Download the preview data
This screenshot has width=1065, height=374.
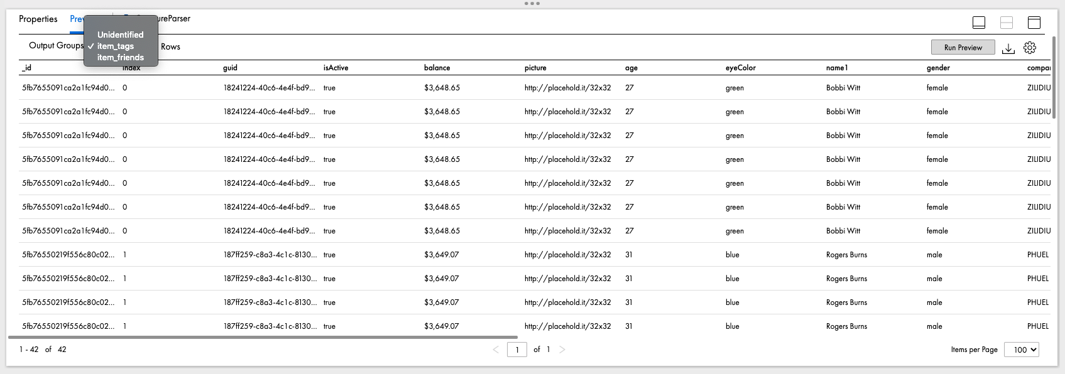click(1008, 48)
